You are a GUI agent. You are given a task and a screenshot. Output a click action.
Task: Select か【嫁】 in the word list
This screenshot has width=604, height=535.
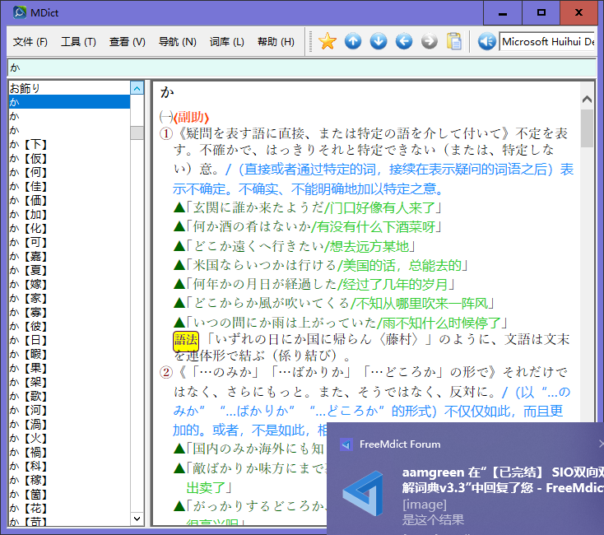69,284
